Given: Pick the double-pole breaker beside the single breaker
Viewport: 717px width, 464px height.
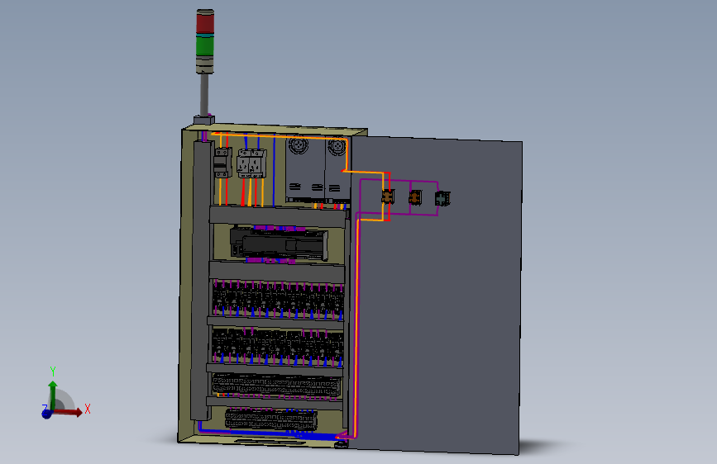Looking at the screenshot, I should pos(252,163).
